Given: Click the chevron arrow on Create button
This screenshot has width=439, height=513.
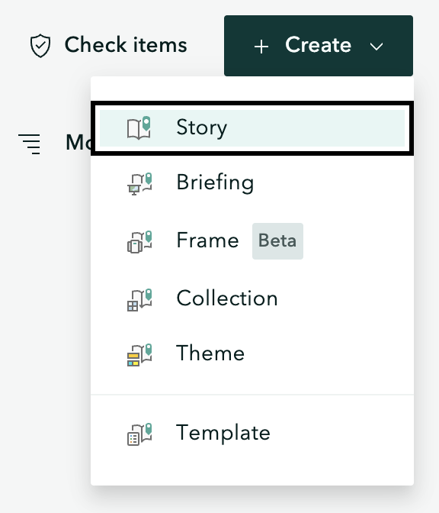Looking at the screenshot, I should click(x=377, y=47).
